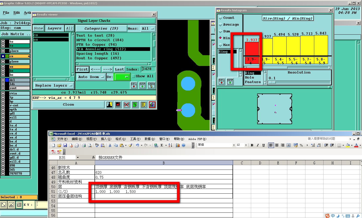
Task: Open the green Sv severity dropdown
Action: [122, 77]
